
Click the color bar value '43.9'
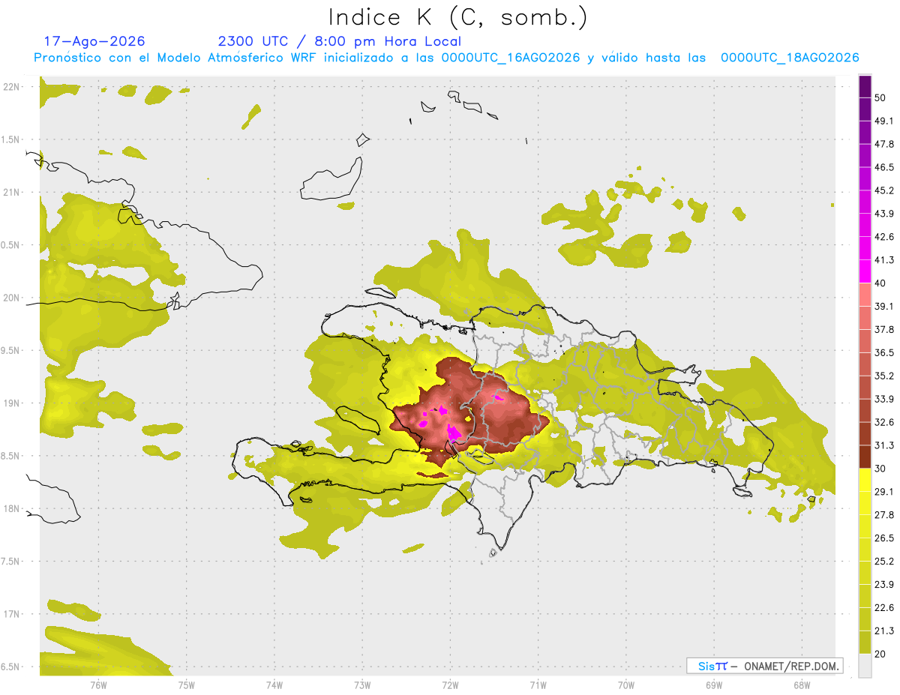(884, 214)
